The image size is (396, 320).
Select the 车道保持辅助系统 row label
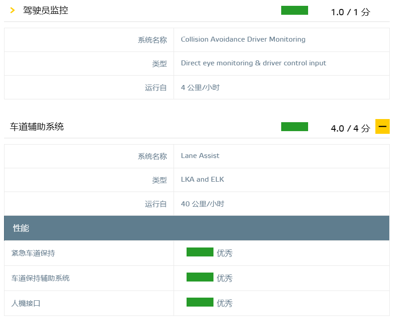(x=40, y=278)
